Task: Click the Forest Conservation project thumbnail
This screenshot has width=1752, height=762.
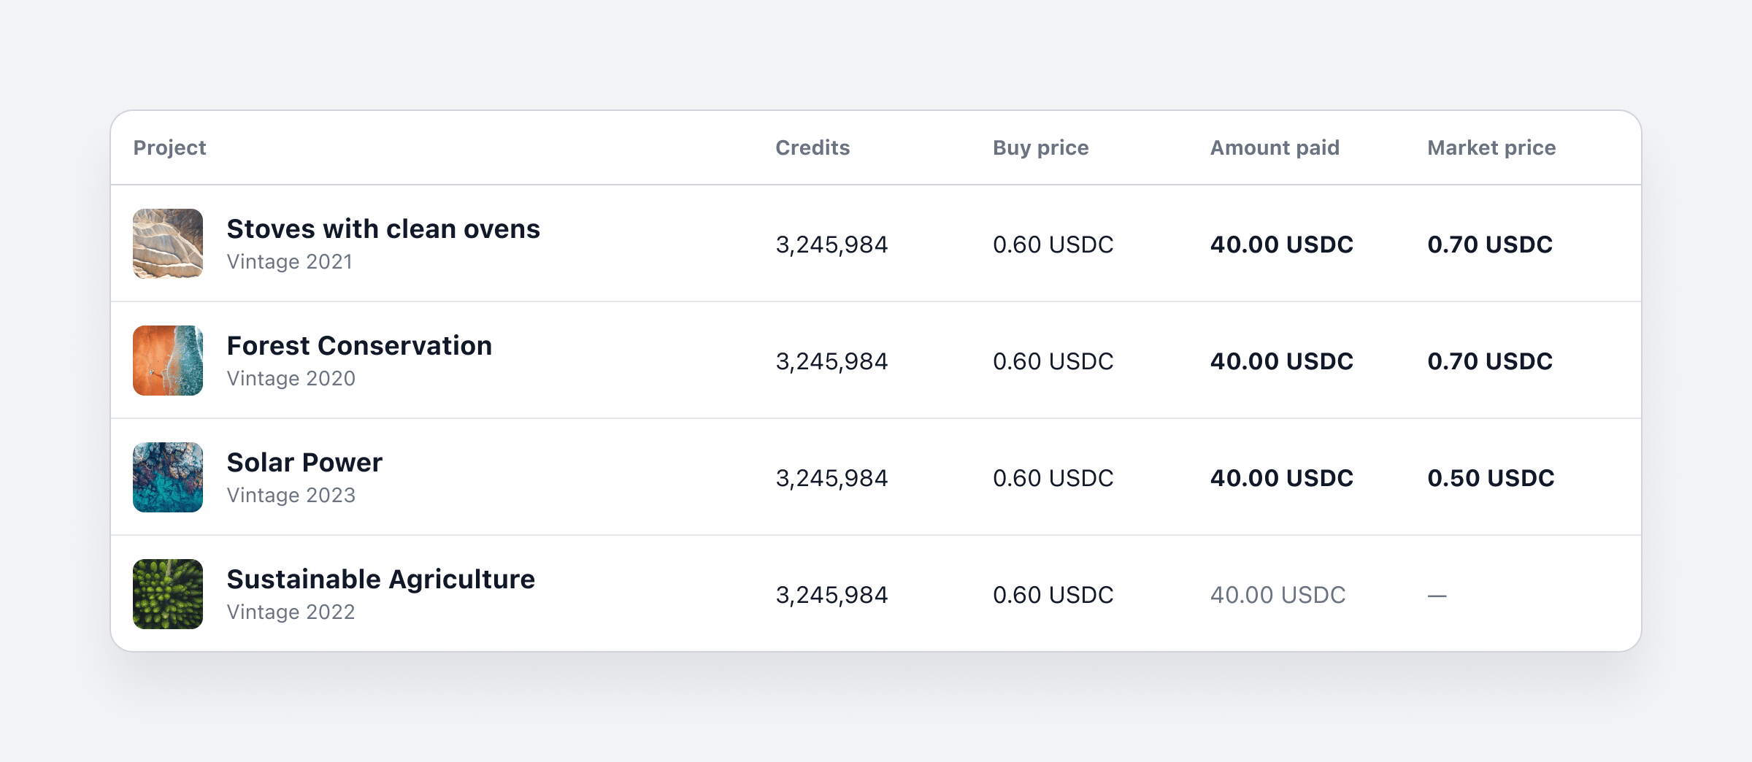Action: click(168, 361)
